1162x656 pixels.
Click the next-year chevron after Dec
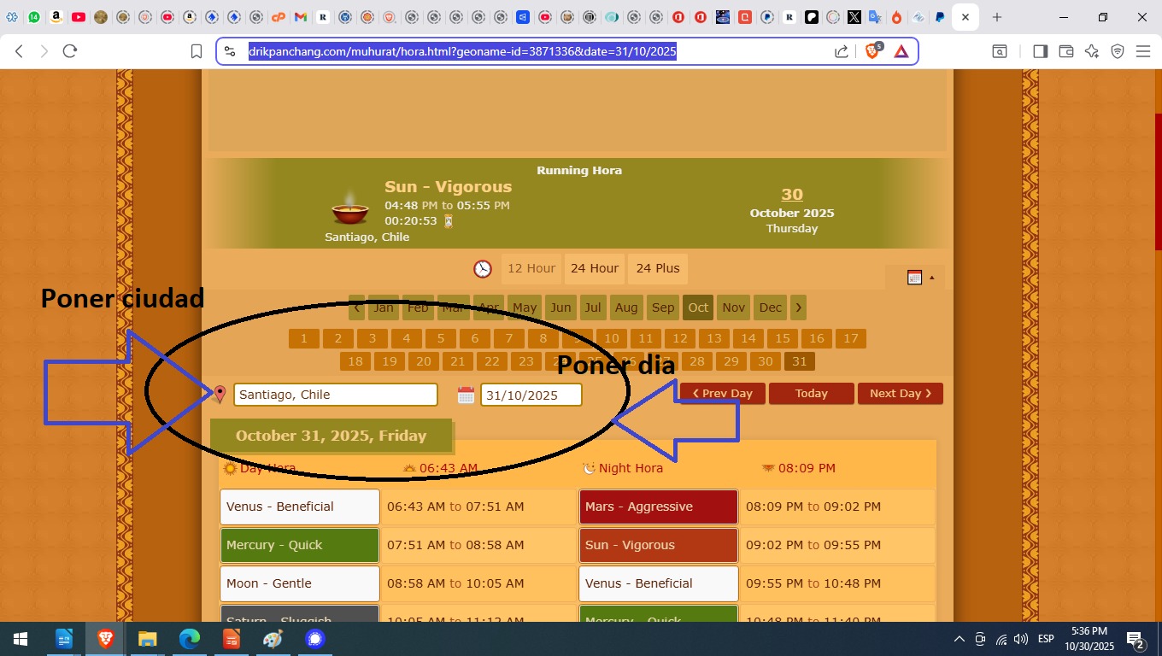(798, 307)
